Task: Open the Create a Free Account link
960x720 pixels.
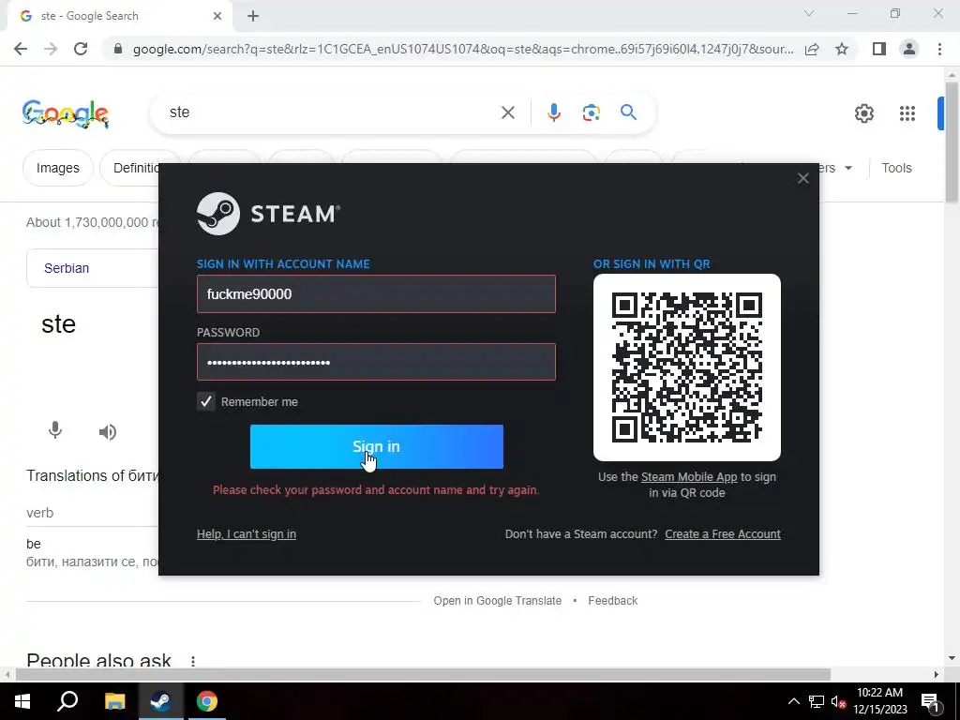Action: coord(723,533)
